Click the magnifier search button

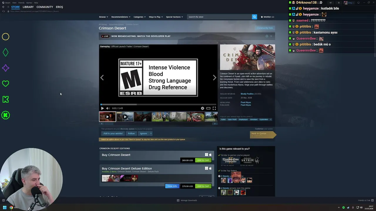[x=254, y=17]
